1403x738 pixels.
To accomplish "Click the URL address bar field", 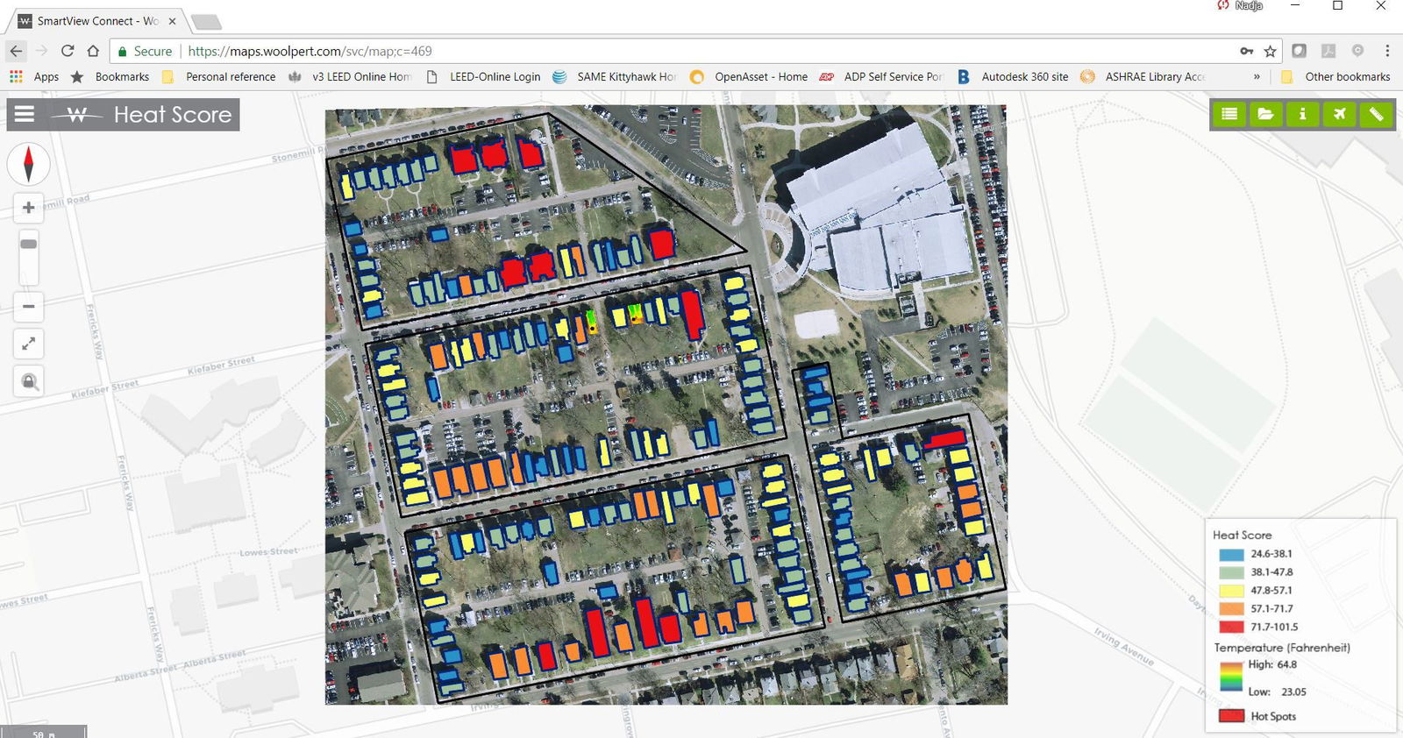I will coord(701,51).
